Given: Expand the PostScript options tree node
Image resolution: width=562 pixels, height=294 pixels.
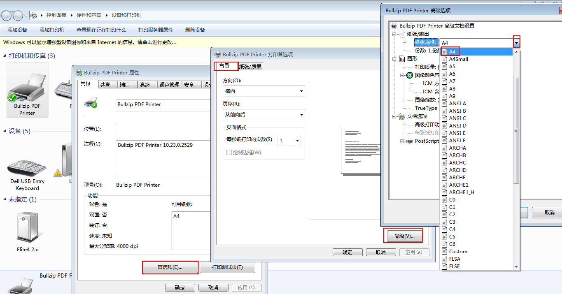Looking at the screenshot, I should (x=402, y=141).
